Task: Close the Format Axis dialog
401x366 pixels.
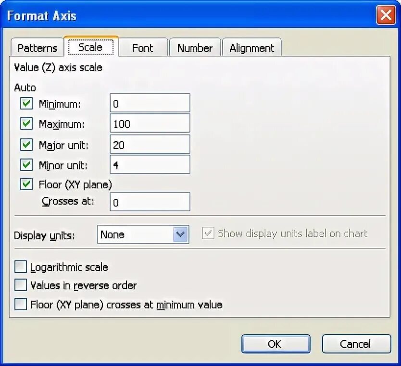Action: point(386,15)
